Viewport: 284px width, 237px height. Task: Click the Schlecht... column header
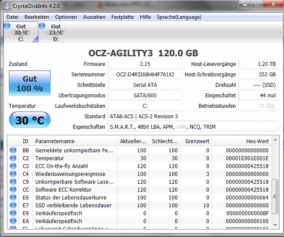[164, 141]
